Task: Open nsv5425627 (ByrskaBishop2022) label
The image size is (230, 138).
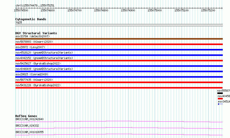Action: [x=38, y=63]
